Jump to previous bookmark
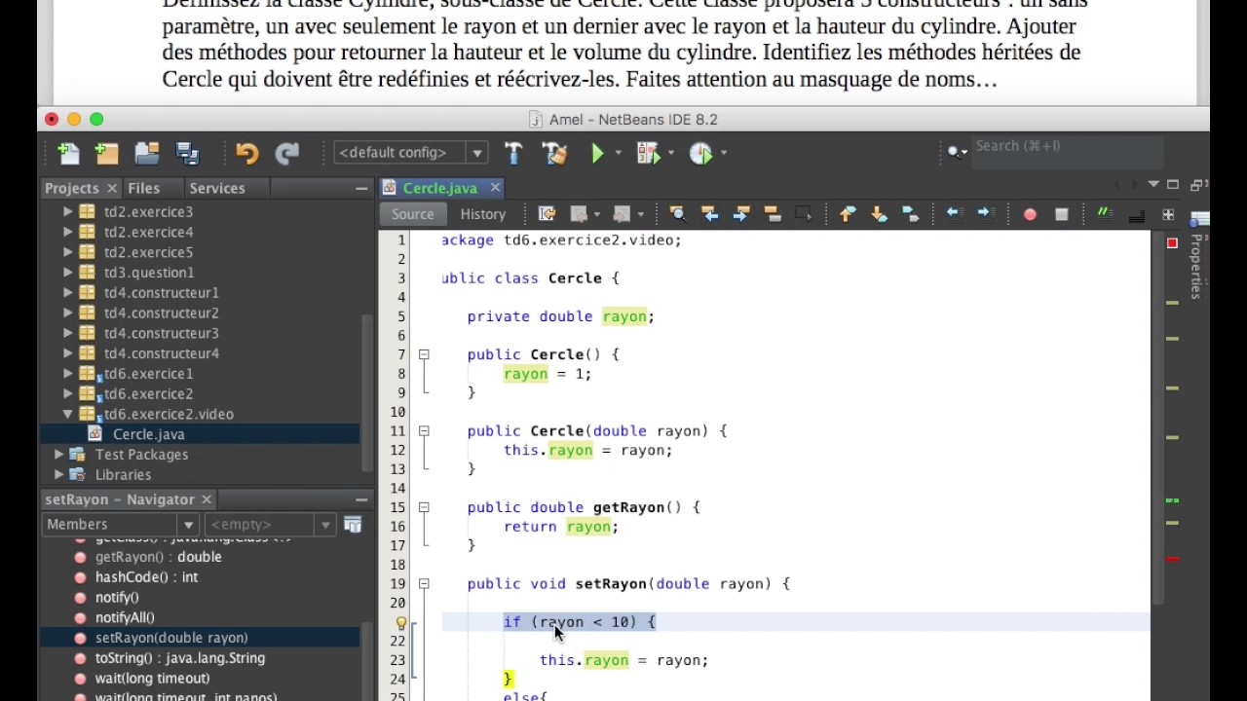 847,214
